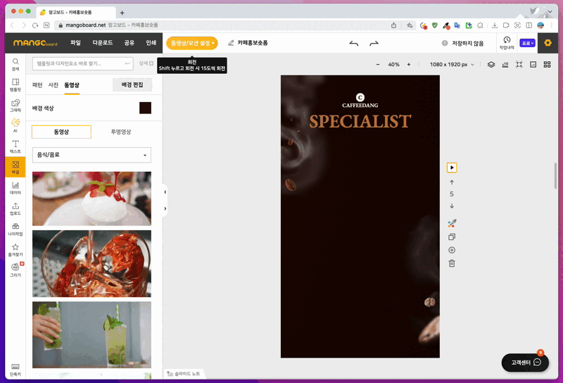Viewport: 563px width, 383px height.
Task: Click the 동영상/모션 설정 button
Action: click(192, 43)
